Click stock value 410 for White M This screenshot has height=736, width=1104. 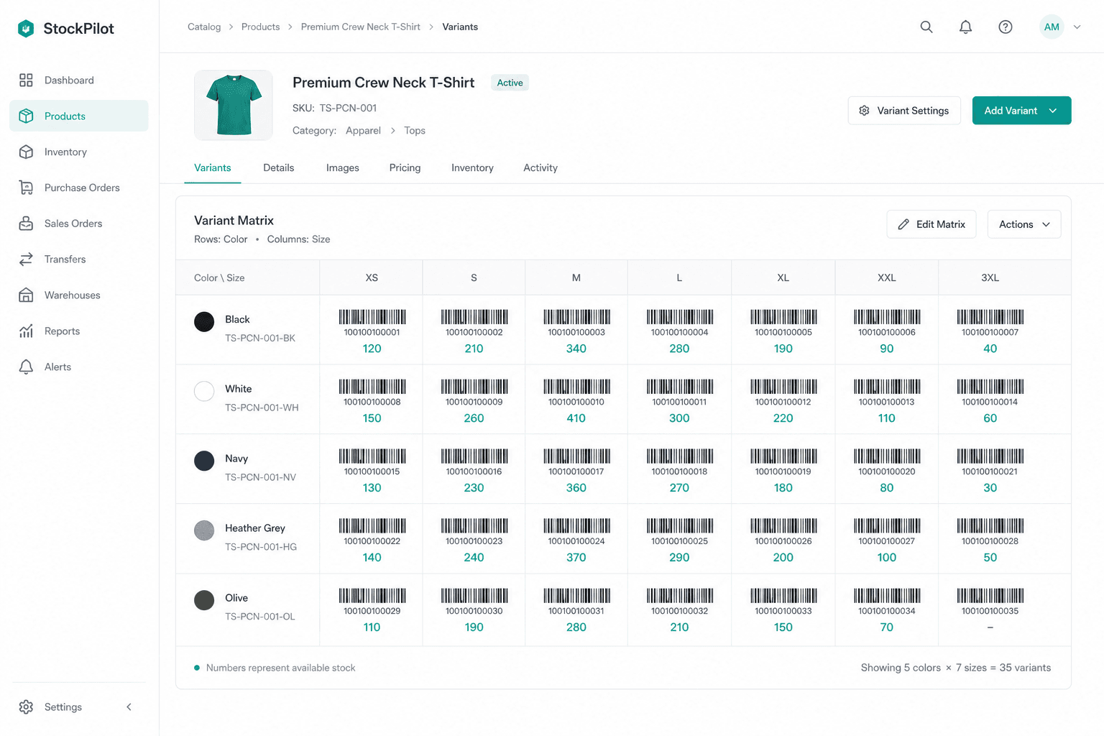tap(576, 418)
